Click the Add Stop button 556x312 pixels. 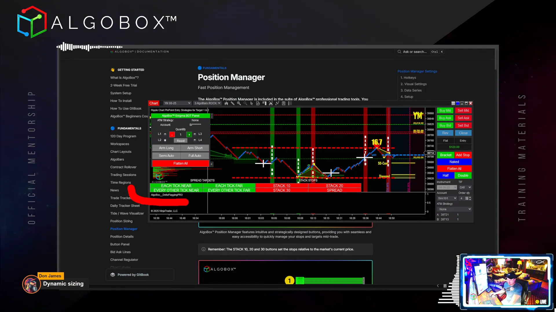(463, 155)
